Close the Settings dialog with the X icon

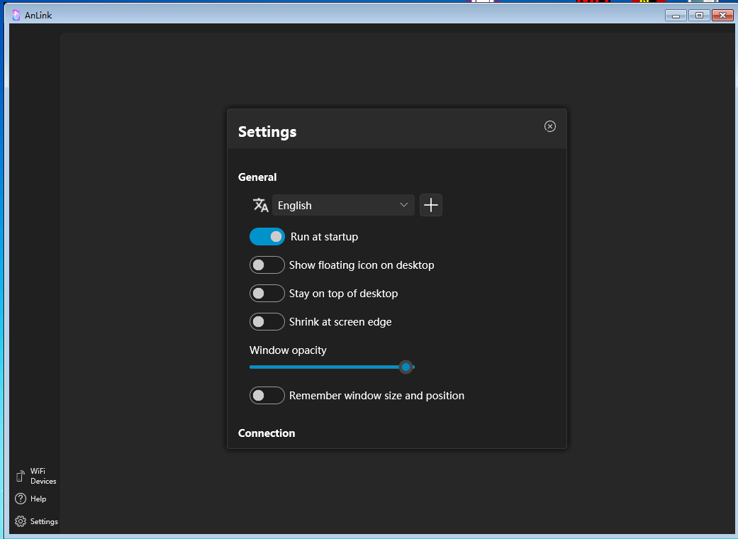550,126
